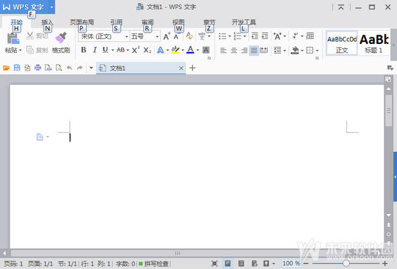Screen dimensions: 397x269
Task: Apply yellow text highlight color
Action: (x=175, y=50)
